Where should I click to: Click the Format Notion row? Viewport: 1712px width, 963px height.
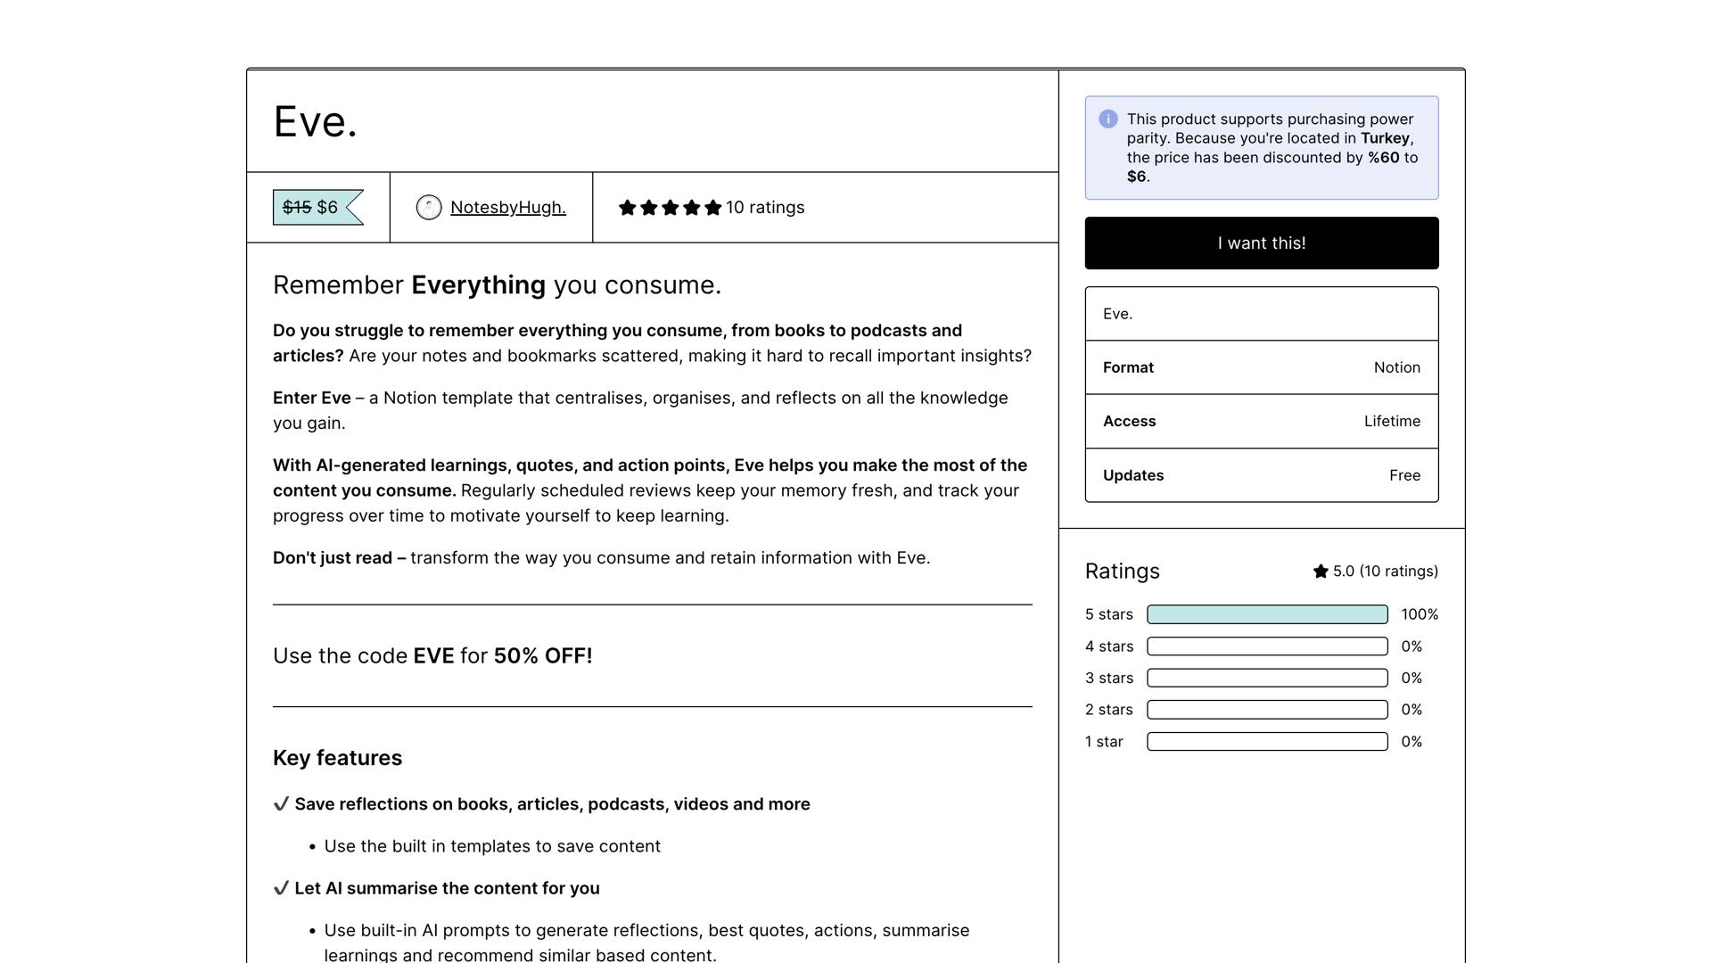(1261, 367)
